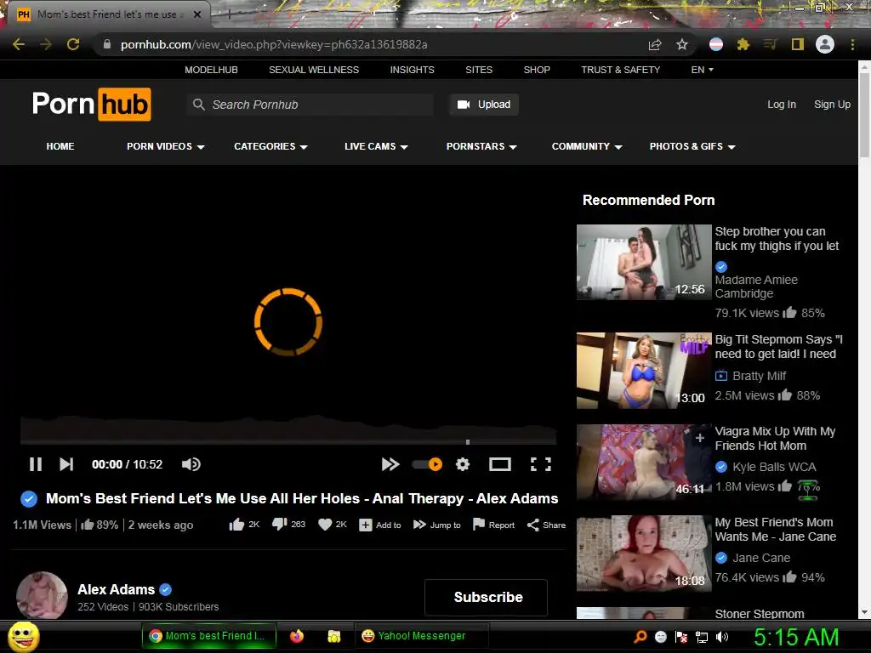871x653 pixels.
Task: Open the Alex Adams channel name link
Action: [116, 590]
